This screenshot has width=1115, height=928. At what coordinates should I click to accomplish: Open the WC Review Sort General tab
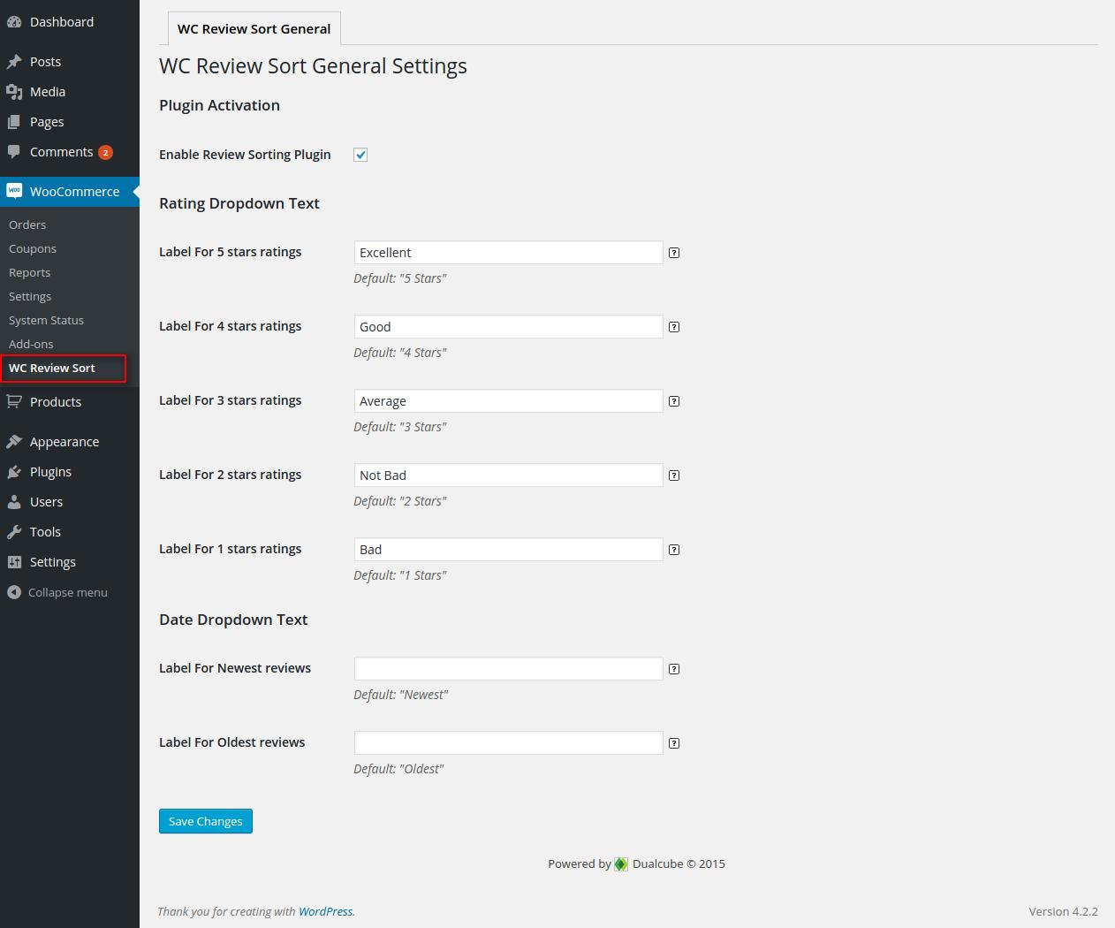(254, 28)
